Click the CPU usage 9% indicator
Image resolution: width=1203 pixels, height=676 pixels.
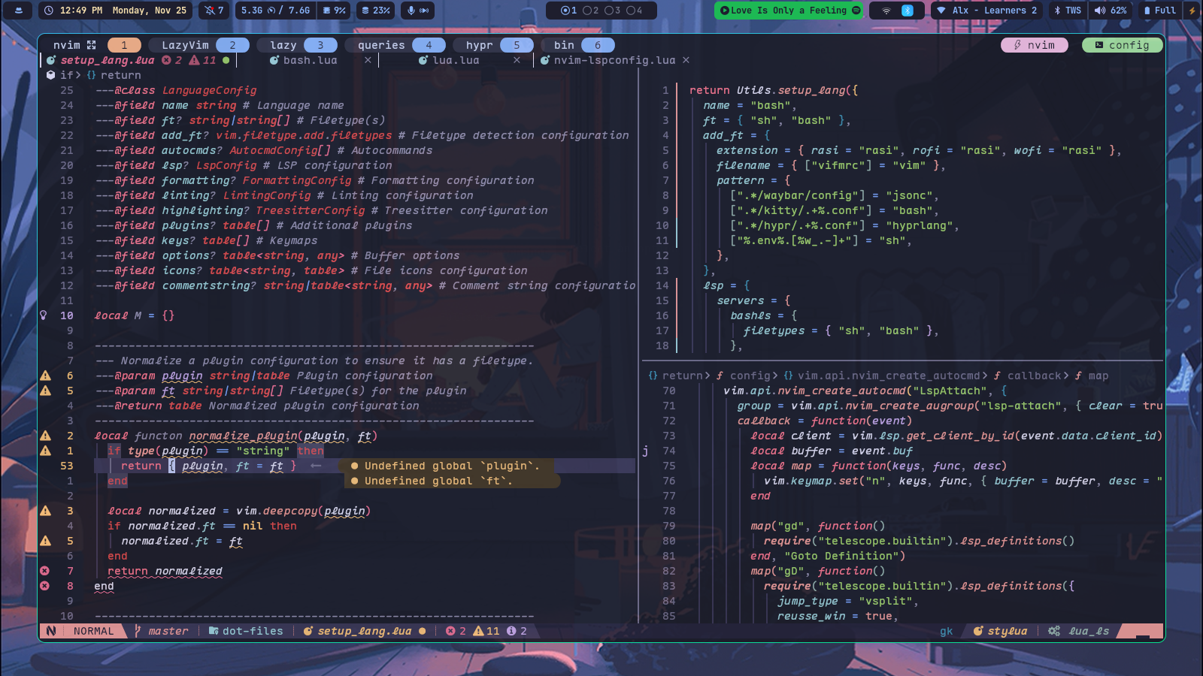[x=334, y=11]
